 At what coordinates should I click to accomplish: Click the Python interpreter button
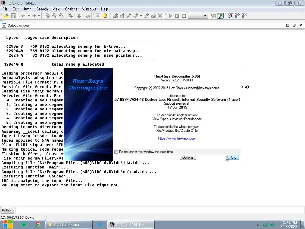(7, 210)
